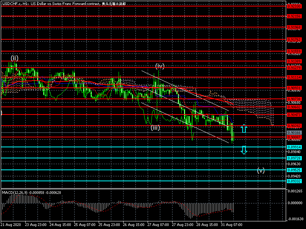Click the 31 Aug 07:00 time label
Viewport: 306px width, 229px height.
pos(232,225)
